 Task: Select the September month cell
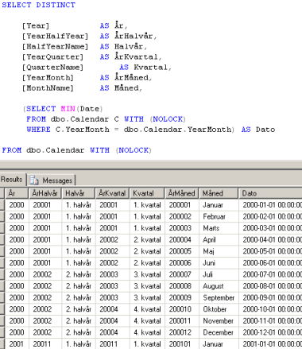tap(219, 297)
